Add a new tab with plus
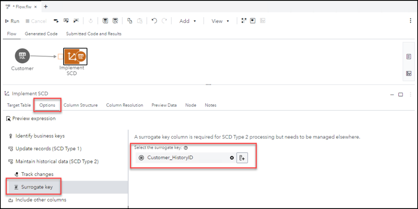Image resolution: width=418 pixels, height=209 pixels. pos(46,7)
